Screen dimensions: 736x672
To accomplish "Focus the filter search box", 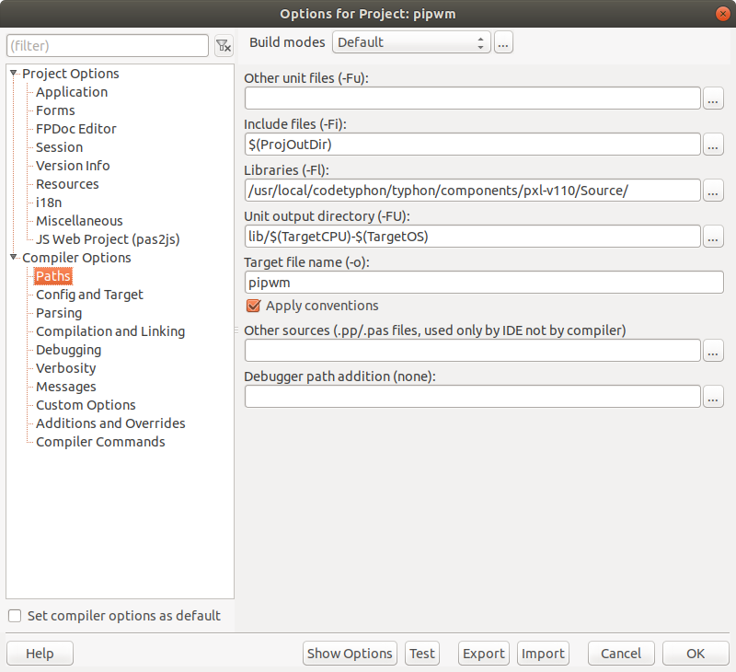I will click(x=108, y=45).
